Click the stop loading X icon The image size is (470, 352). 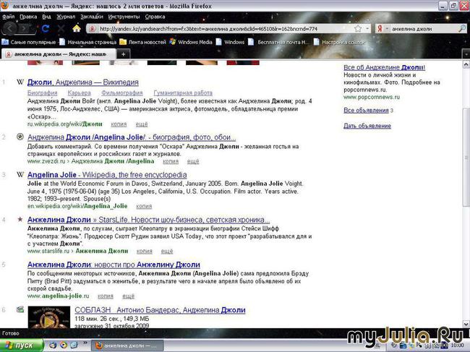pyautogui.click(x=61, y=28)
